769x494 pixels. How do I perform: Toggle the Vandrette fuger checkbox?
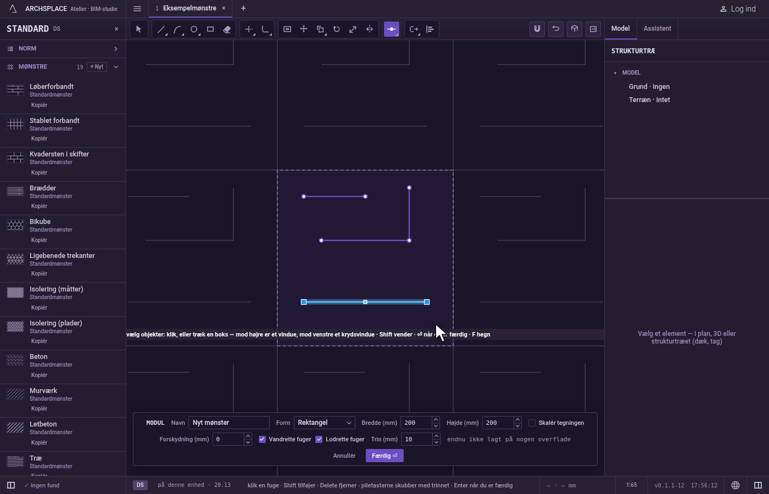click(263, 439)
